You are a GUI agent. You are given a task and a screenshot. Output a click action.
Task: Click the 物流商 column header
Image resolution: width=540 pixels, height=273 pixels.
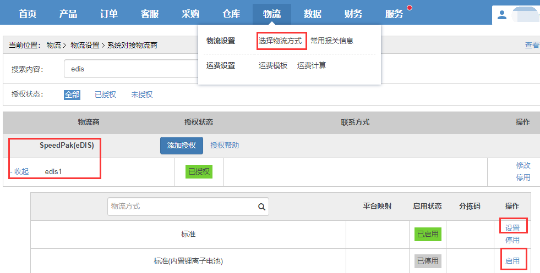89,122
